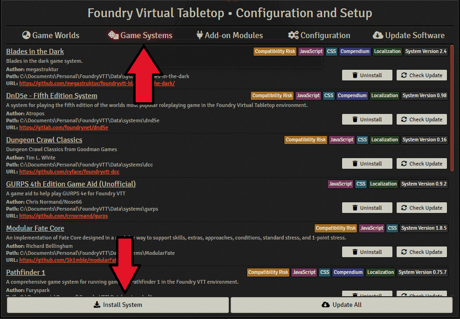This screenshot has height=319, width=460.
Task: Open the Pathfinder 1 title link
Action: point(26,272)
